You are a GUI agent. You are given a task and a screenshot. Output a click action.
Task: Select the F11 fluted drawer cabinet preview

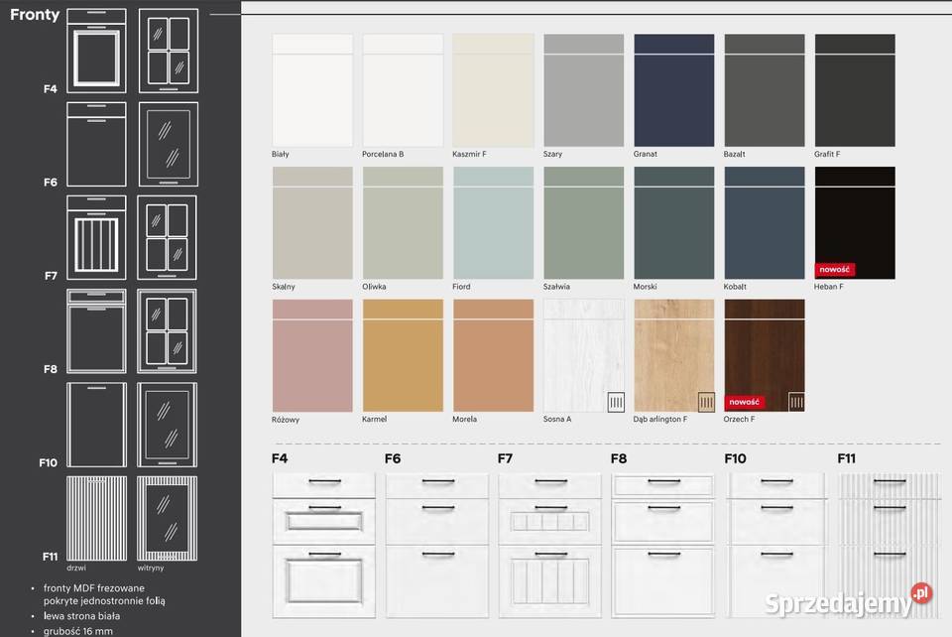890,545
